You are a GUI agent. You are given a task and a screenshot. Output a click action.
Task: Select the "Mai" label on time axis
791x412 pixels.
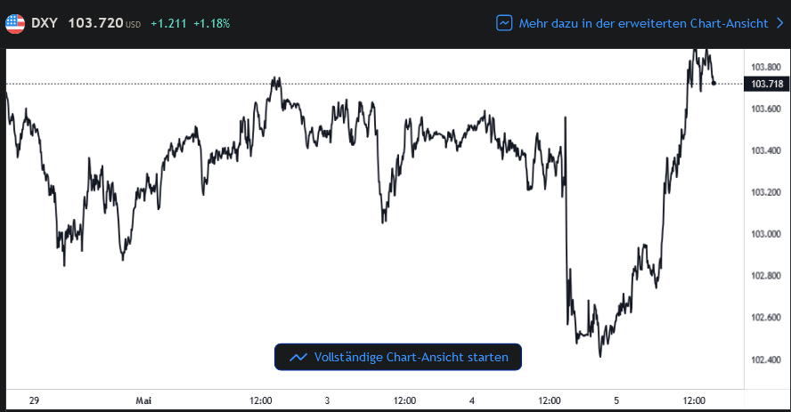coord(143,401)
